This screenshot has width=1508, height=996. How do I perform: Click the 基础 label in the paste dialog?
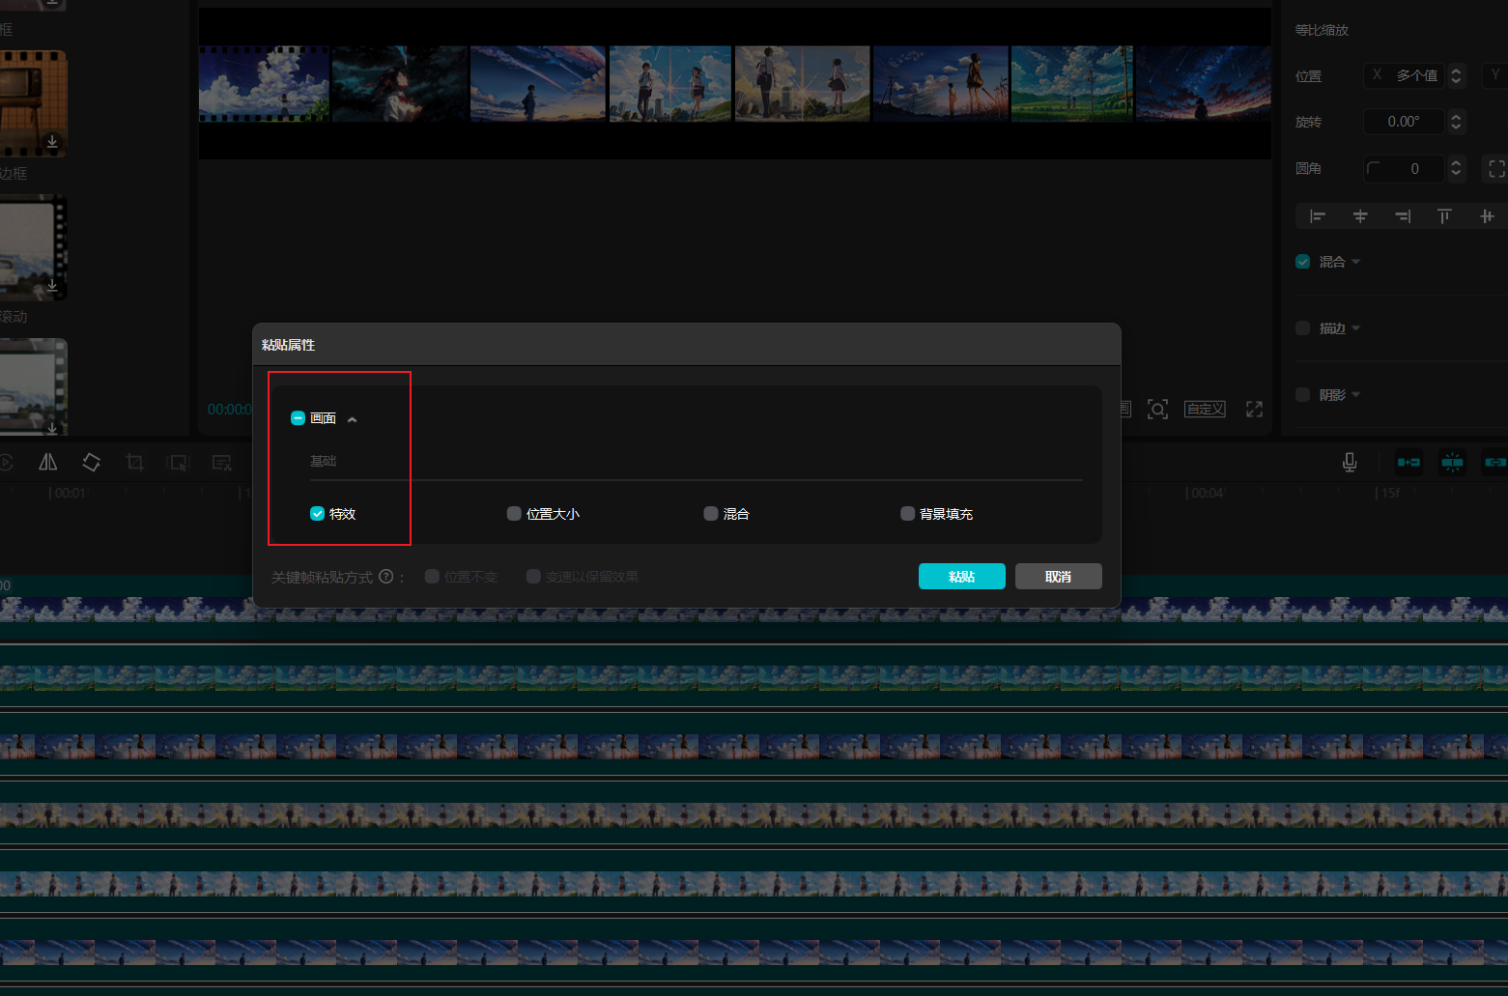click(x=323, y=461)
